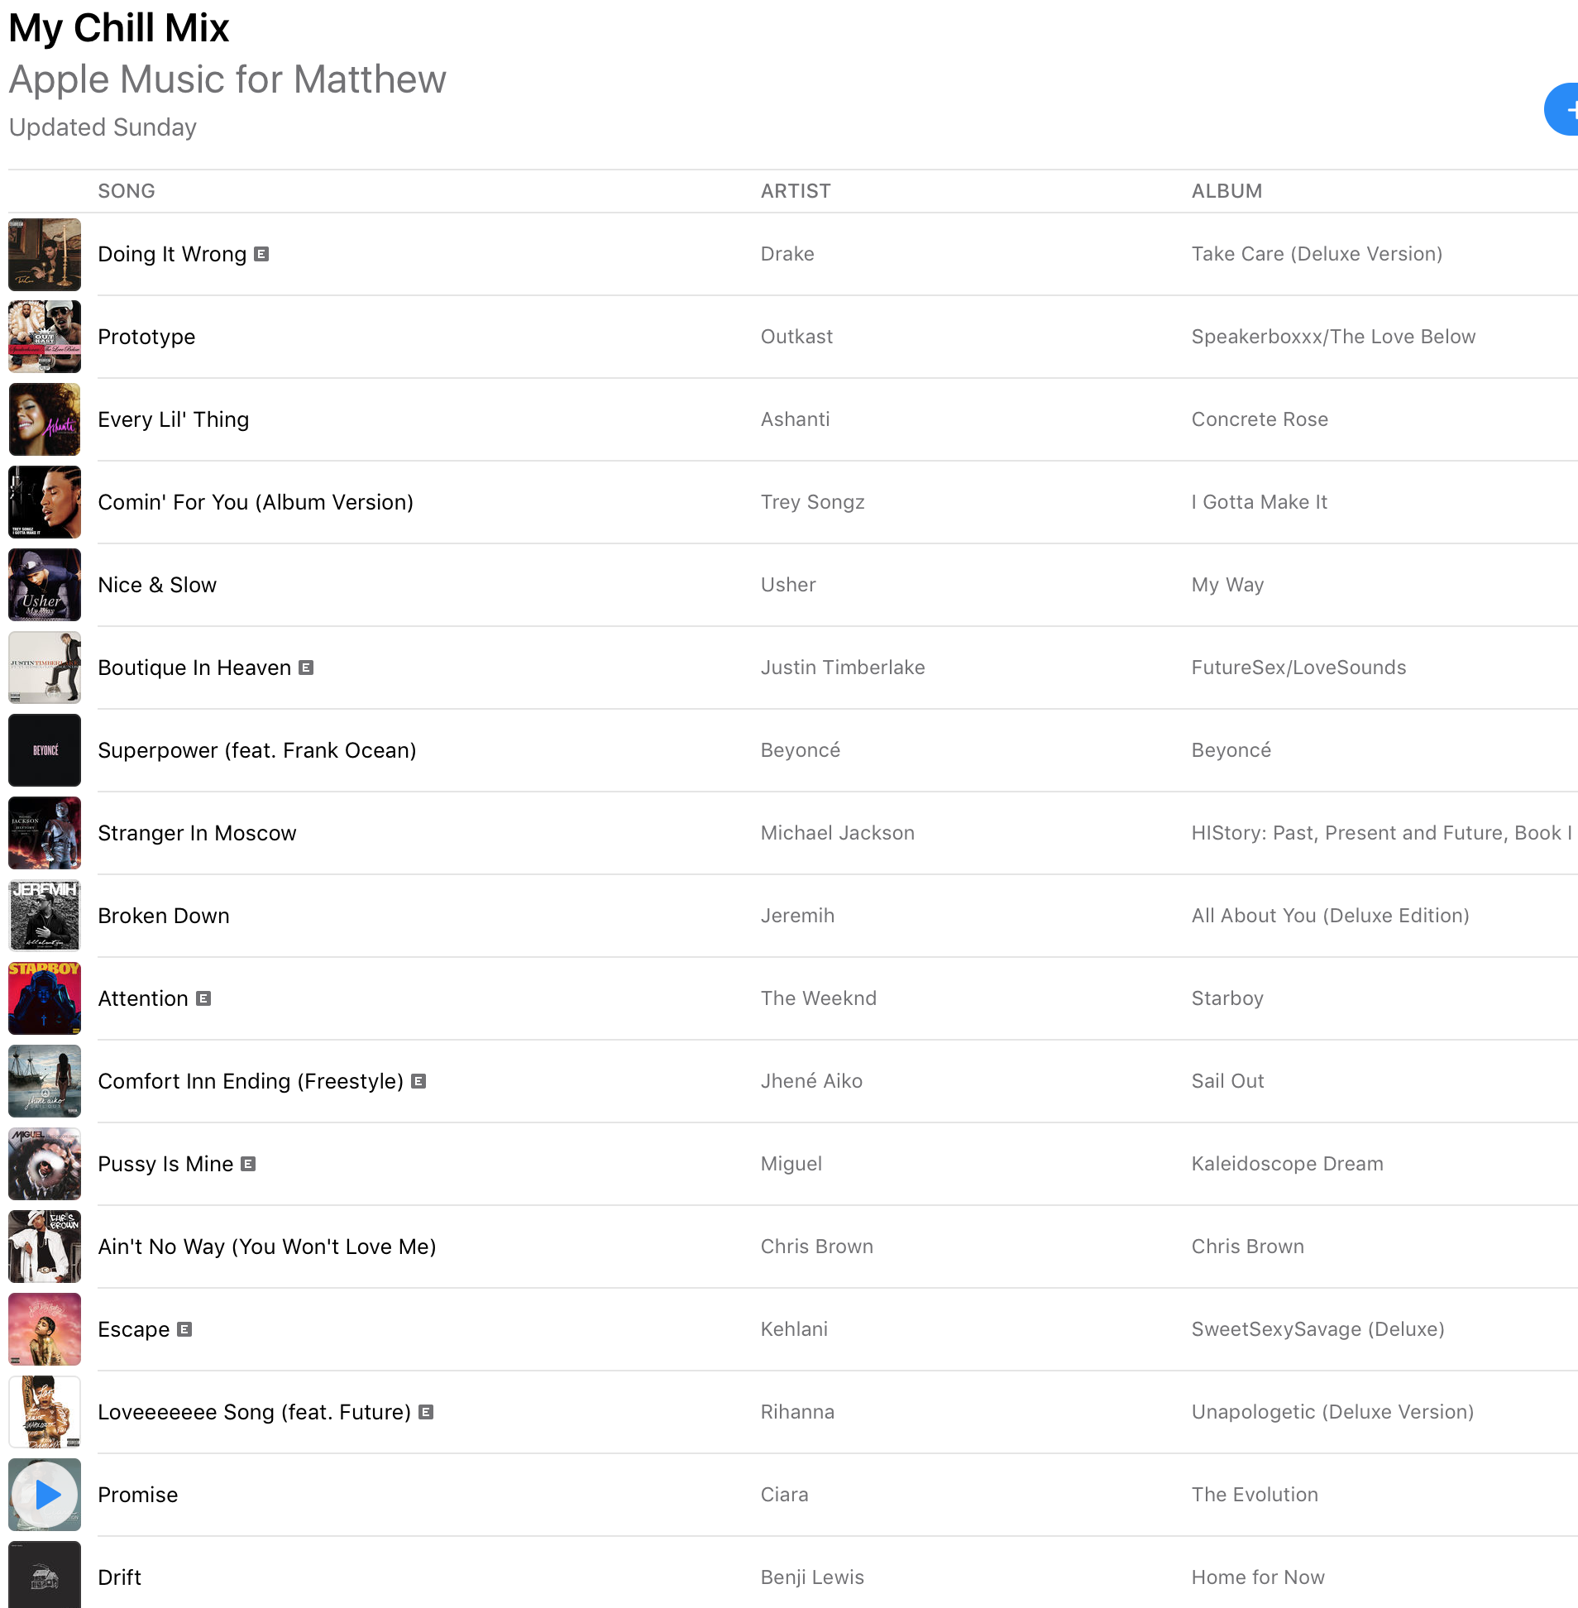1578x1608 pixels.
Task: Open artist link Jhené Aiko
Action: pos(811,1080)
